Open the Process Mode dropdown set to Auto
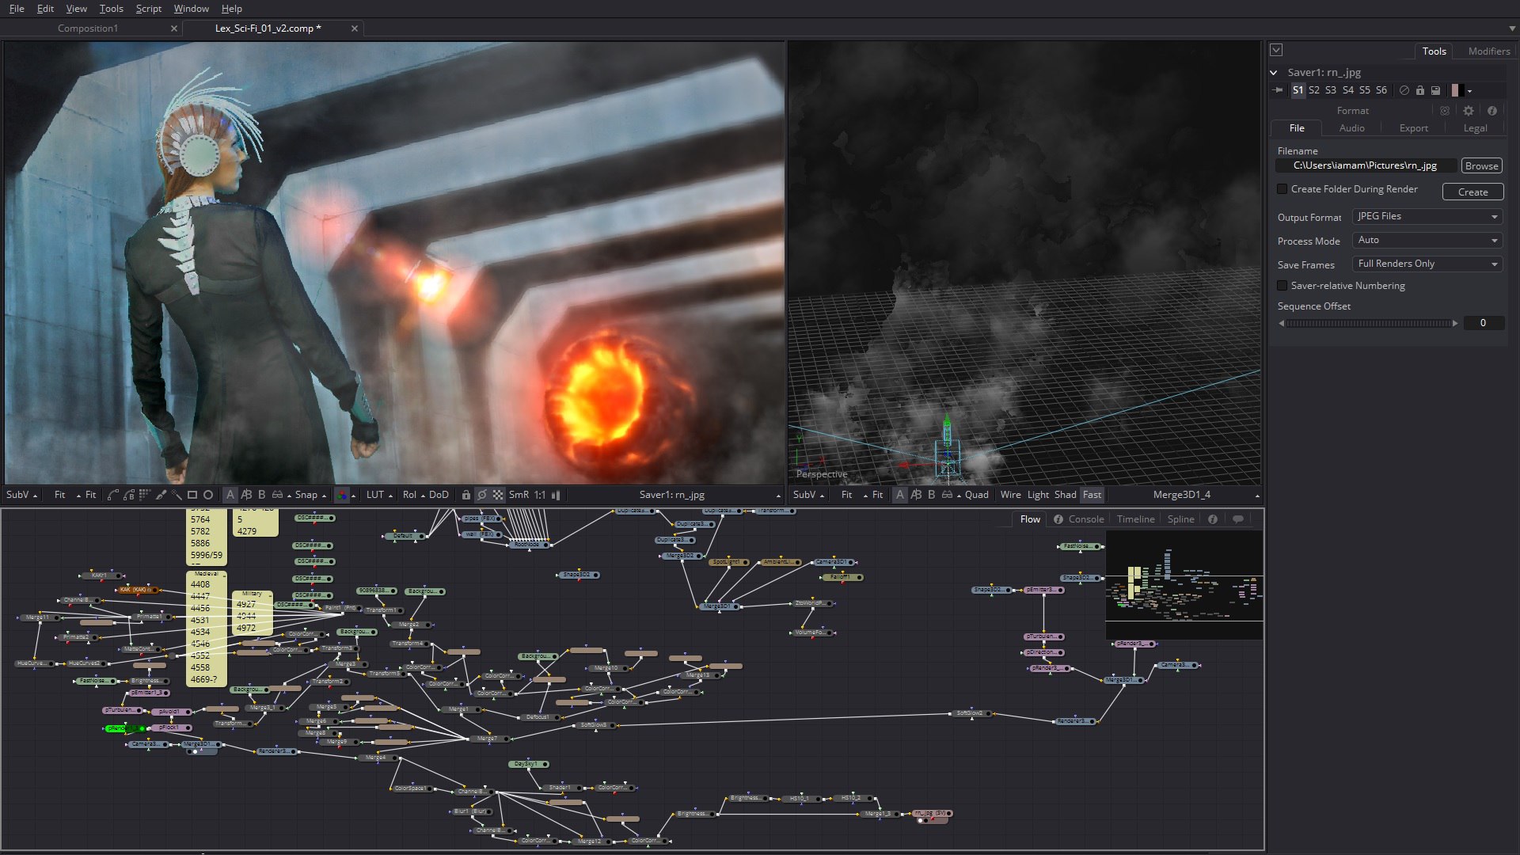Screen dimensions: 1520x855 click(x=1427, y=240)
